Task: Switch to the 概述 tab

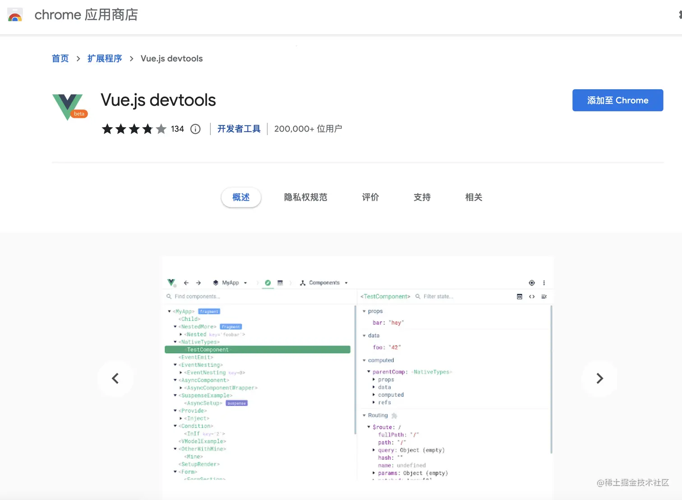Action: tap(241, 197)
